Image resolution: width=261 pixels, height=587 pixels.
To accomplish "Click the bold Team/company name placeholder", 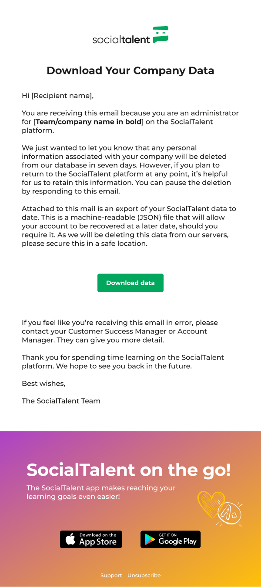I will (89, 122).
